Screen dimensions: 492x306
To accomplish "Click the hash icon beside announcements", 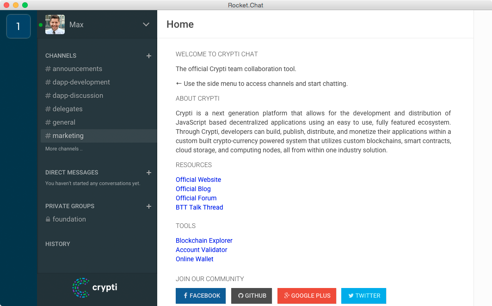I will tap(48, 69).
